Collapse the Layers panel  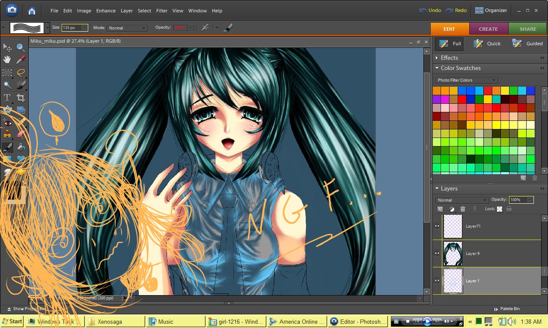pyautogui.click(x=437, y=188)
